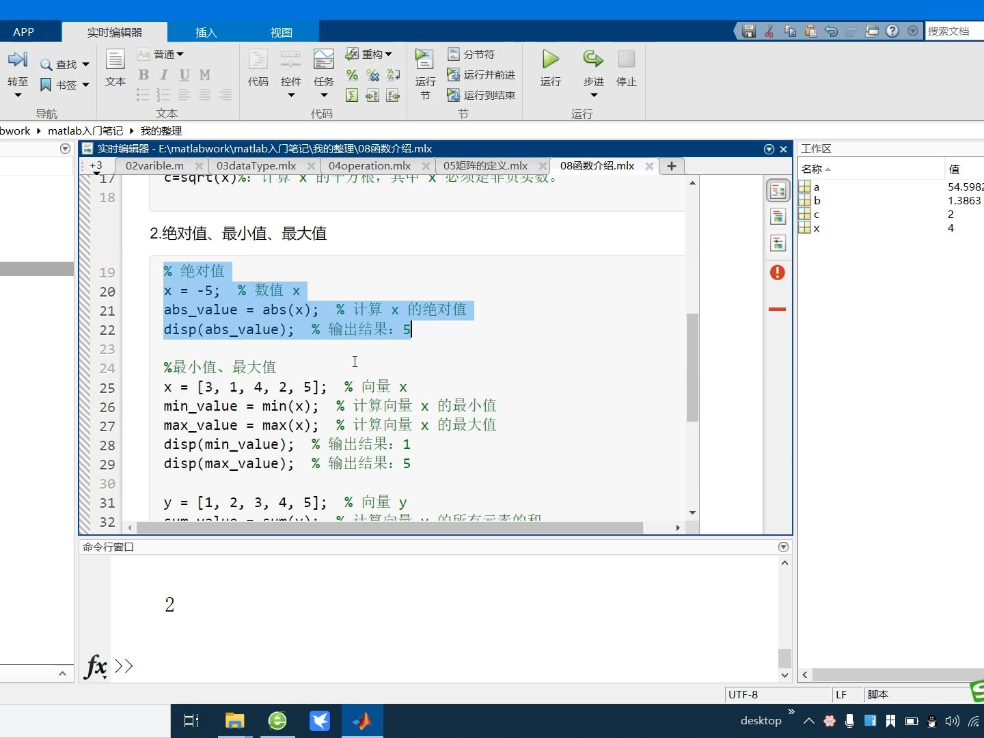The height and width of the screenshot is (738, 984).
Task: Switch to the APP ribbon tab
Action: [23, 32]
